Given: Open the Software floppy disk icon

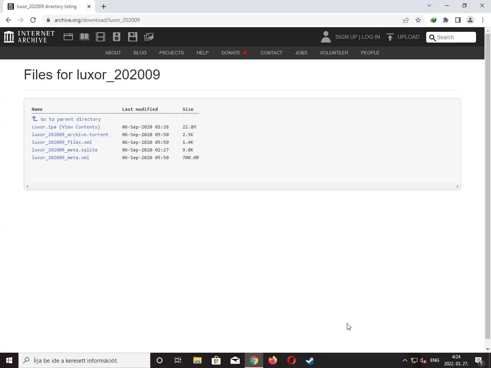Looking at the screenshot, I should tap(133, 37).
